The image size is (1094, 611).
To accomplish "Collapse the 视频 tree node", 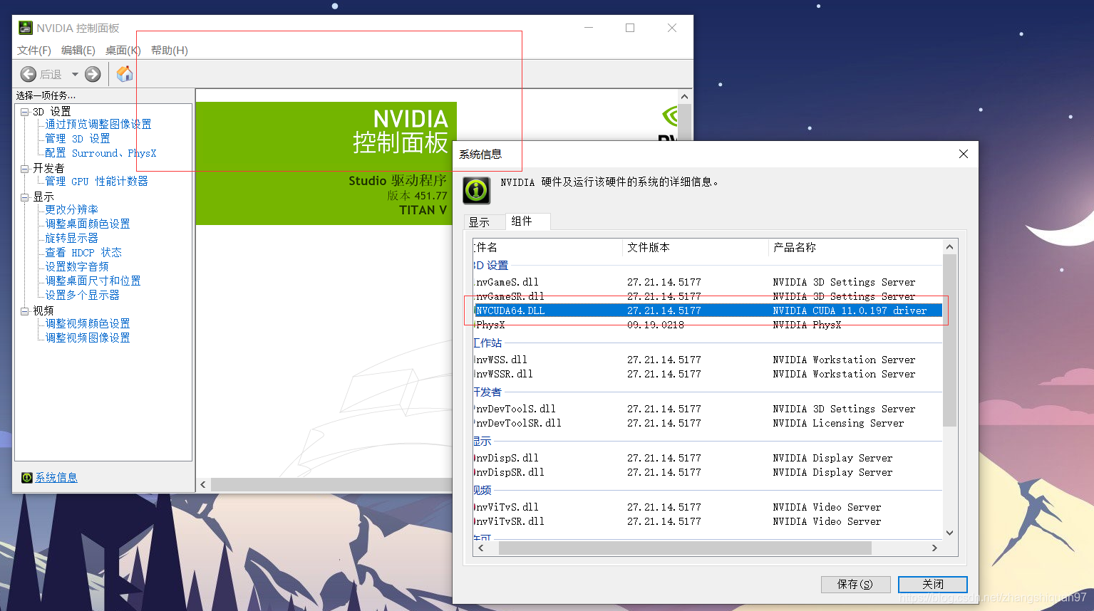I will [x=25, y=311].
